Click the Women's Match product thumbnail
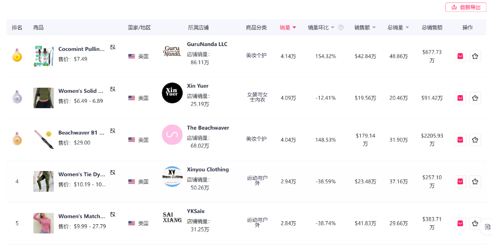Screen dimensions: 492x247 pyautogui.click(x=44, y=223)
